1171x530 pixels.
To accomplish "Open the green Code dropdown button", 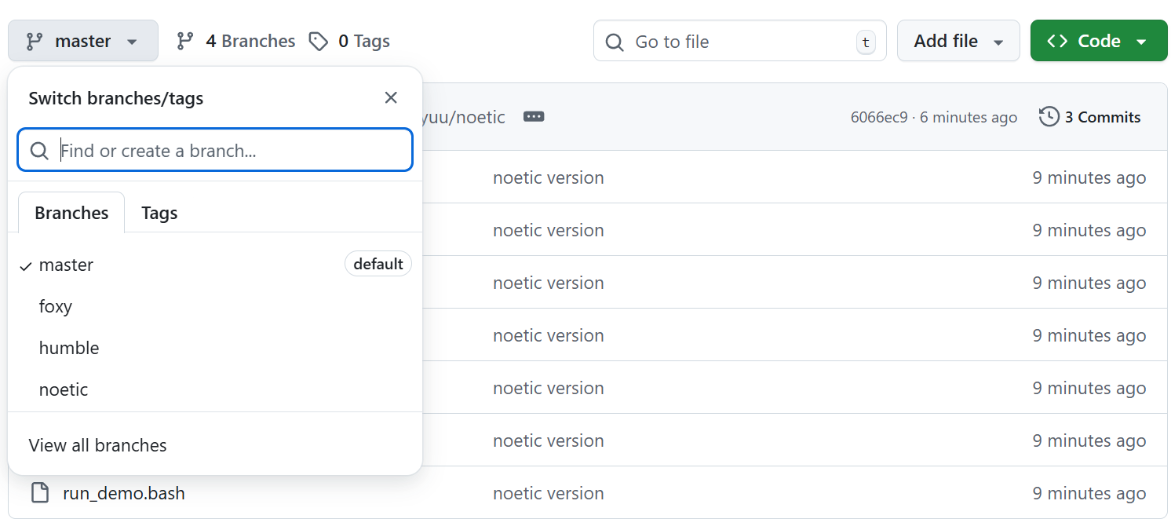I will (1099, 41).
